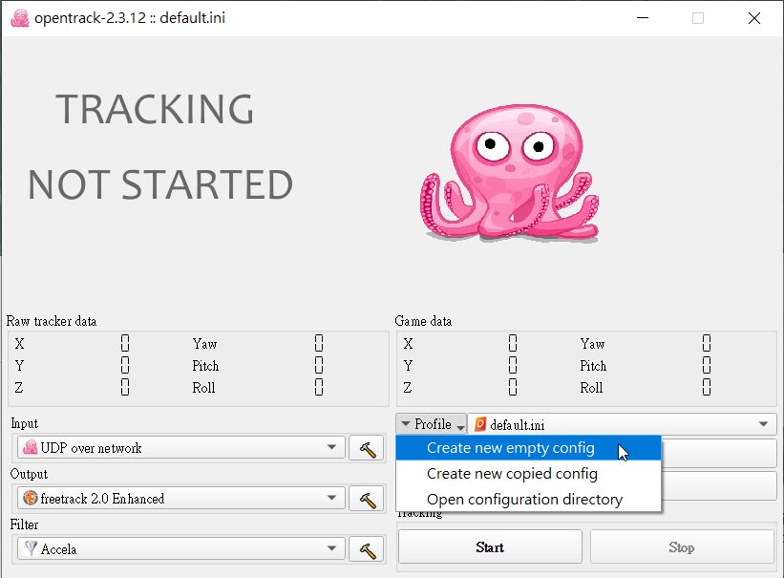The width and height of the screenshot is (784, 578).
Task: Minimize the opentrack window
Action: 643,18
